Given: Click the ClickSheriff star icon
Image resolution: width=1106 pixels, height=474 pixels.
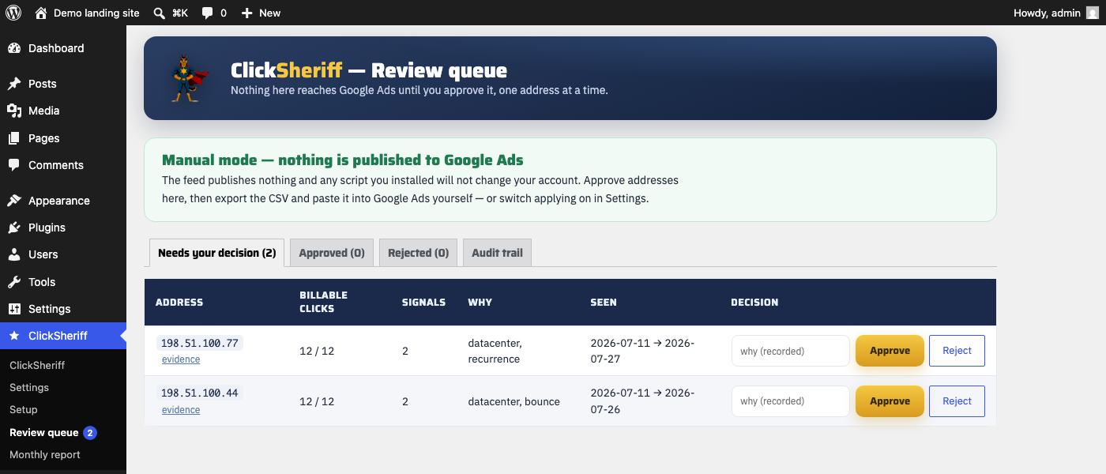Looking at the screenshot, I should click(14, 336).
